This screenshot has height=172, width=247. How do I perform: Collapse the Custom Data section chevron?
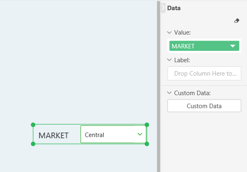click(169, 93)
